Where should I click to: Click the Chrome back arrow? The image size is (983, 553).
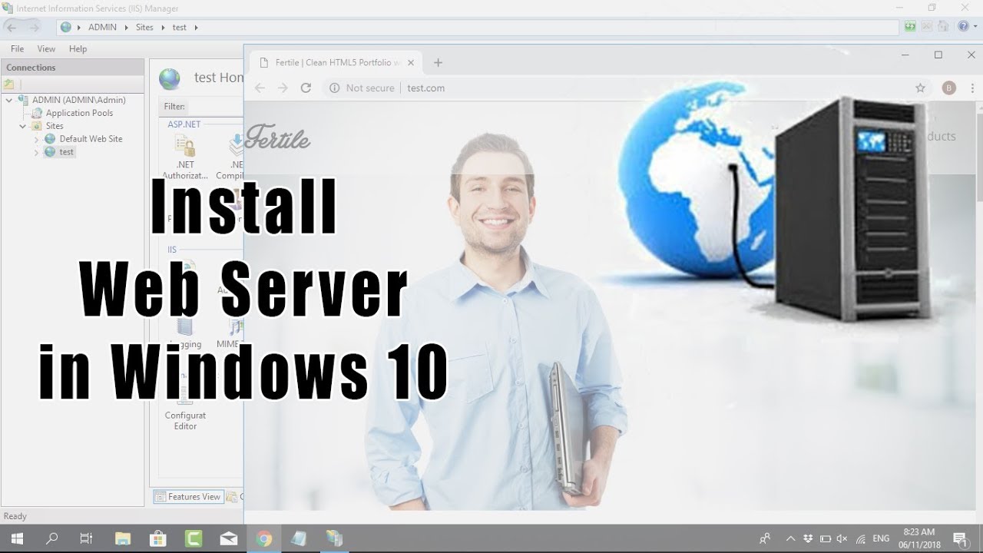coord(260,88)
